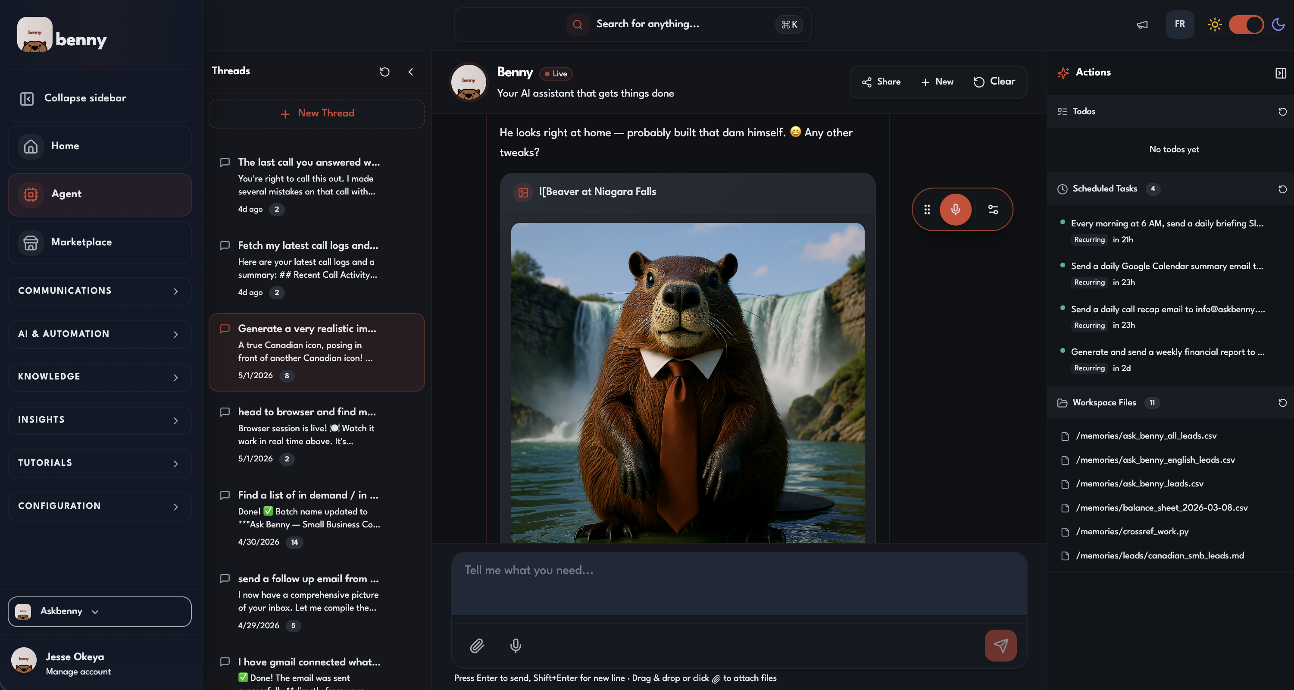Screen dimensions: 1294x690
Task: Open thread 'The last call you answered w...'
Action: (316, 186)
